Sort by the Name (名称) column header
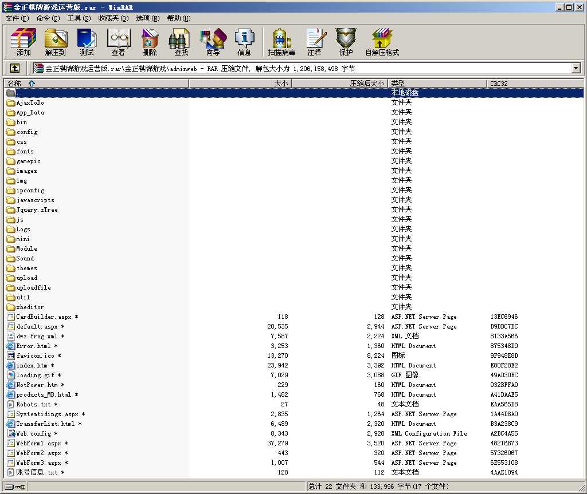 click(x=96, y=84)
